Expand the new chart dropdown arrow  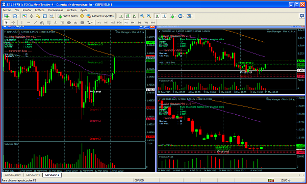(x=9, y=16)
